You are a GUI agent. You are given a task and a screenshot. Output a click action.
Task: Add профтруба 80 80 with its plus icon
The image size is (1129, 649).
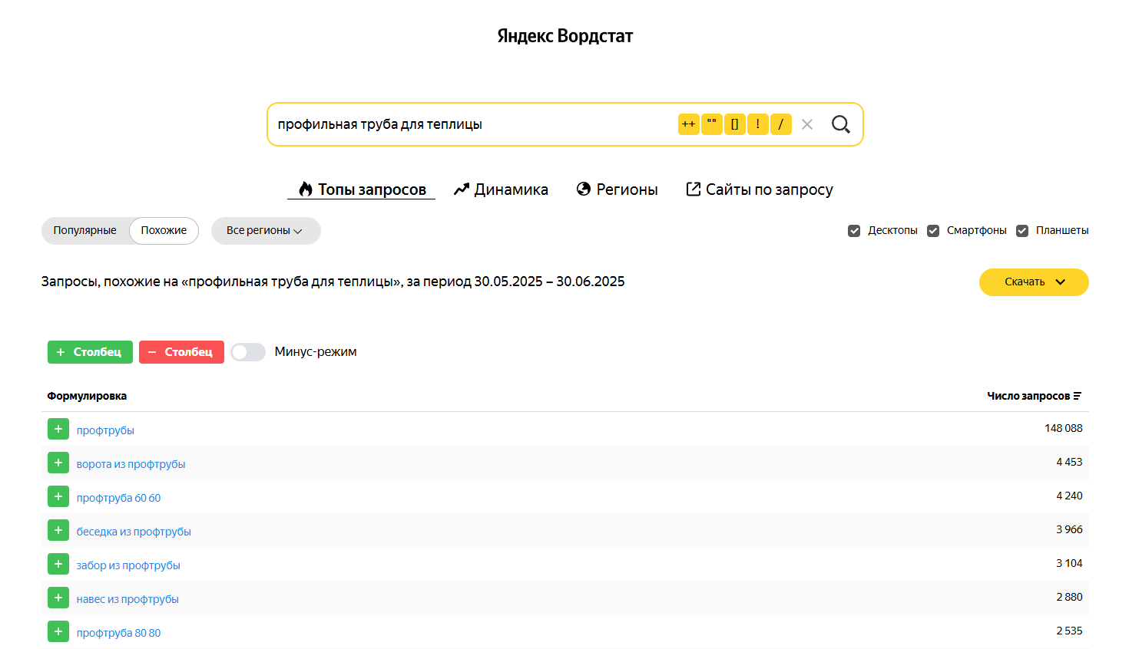coord(58,631)
